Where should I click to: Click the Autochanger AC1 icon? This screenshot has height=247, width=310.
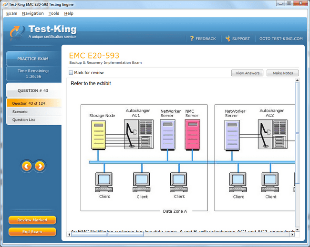pyautogui.click(x=139, y=134)
